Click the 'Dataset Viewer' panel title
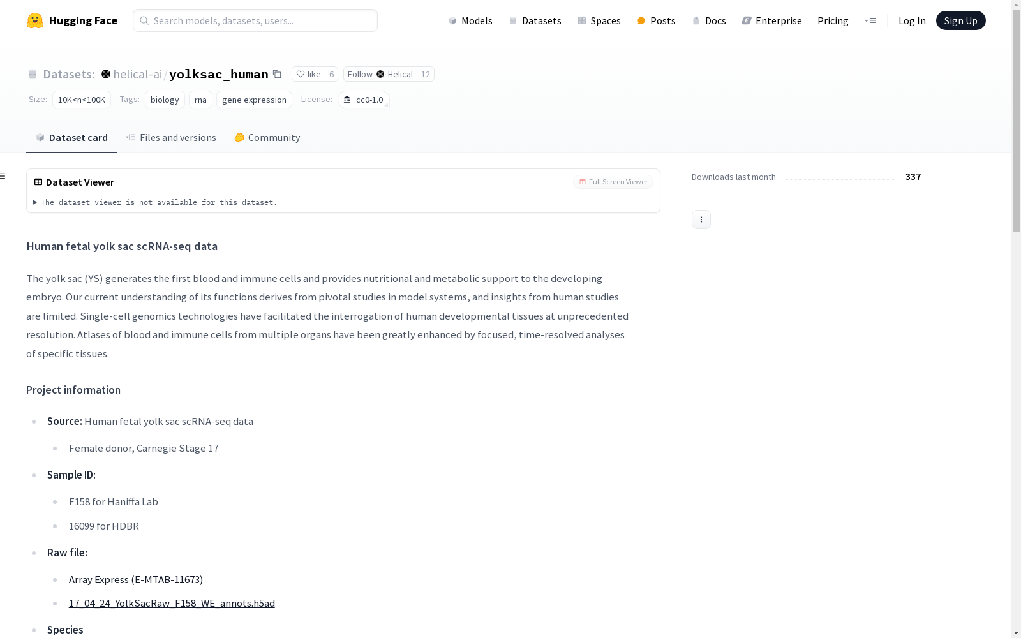 click(80, 182)
